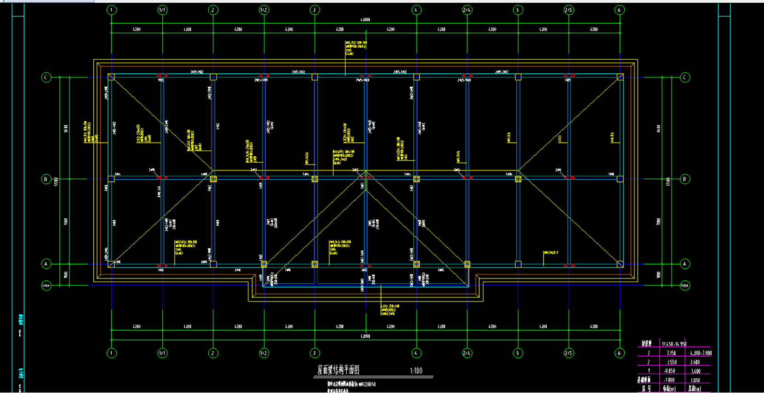Select grid bubble 5 above the plan
Viewport: 764px width, 393px height.
coord(518,10)
